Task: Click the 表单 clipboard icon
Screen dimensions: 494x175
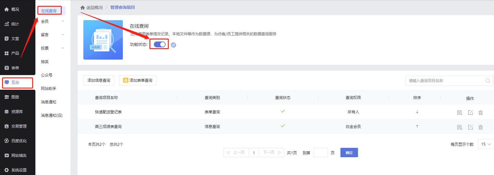Action: (x=7, y=68)
